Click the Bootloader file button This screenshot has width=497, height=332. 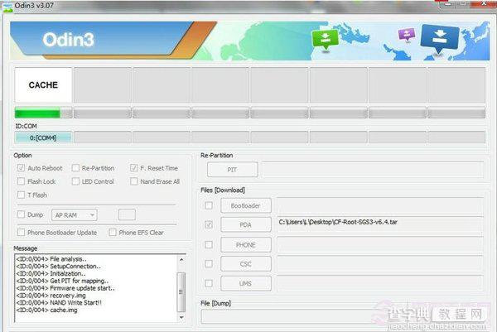pos(246,205)
